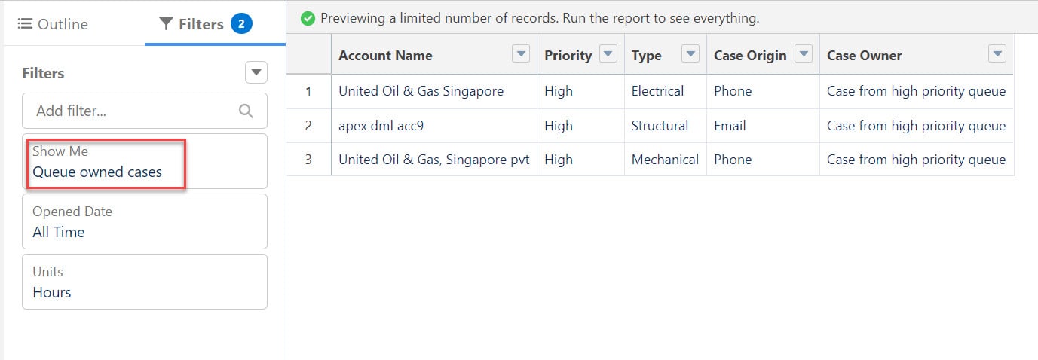Click United Oil & Gas Singapore cell

coord(421,91)
